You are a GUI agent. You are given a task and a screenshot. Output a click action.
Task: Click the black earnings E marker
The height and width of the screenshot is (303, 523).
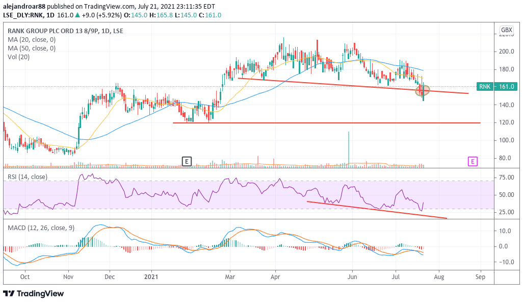coord(187,162)
